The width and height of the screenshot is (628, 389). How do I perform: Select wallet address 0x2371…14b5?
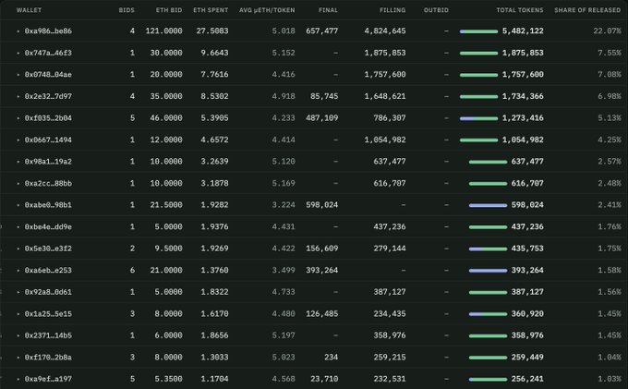[48, 335]
